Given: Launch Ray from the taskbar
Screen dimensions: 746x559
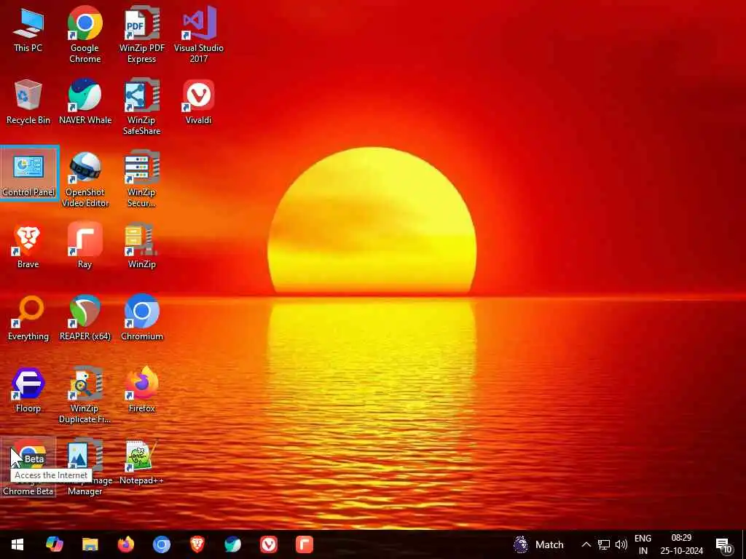Looking at the screenshot, I should 304,544.
